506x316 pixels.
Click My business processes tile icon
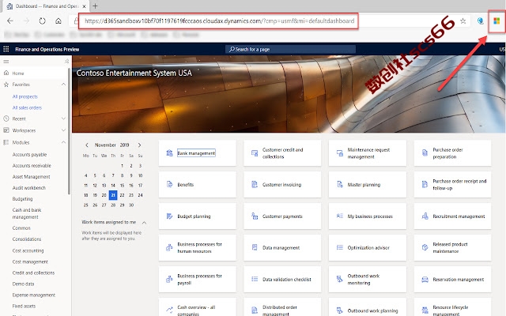tap(340, 216)
